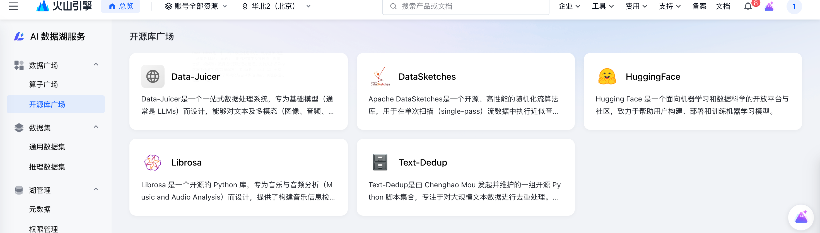Open the 费用 menu in the header
The image size is (820, 233).
[636, 6]
